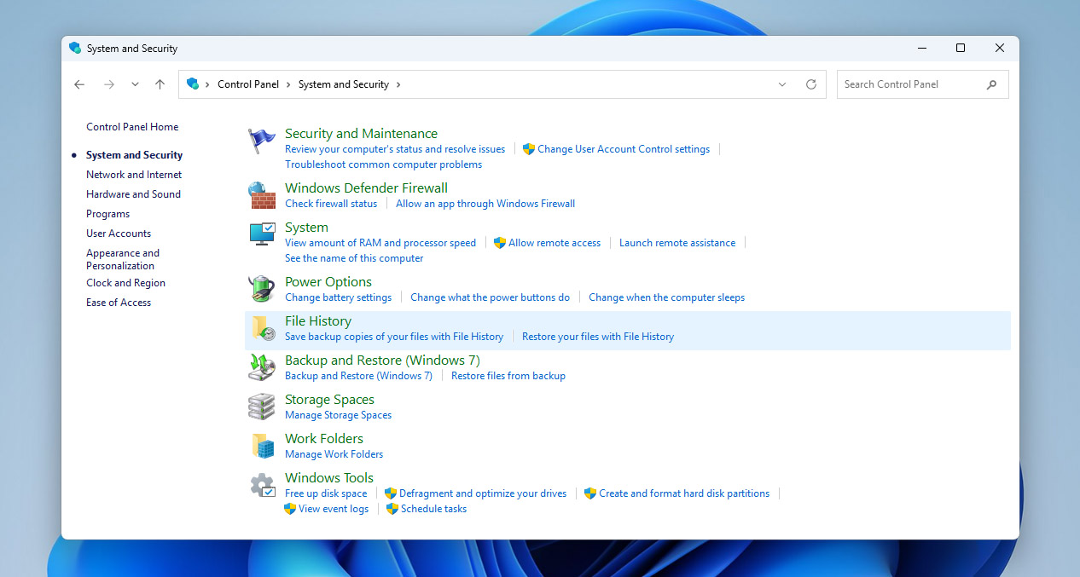Open Change when the computer sleeps
Screen dimensions: 1080x577
tap(666, 297)
